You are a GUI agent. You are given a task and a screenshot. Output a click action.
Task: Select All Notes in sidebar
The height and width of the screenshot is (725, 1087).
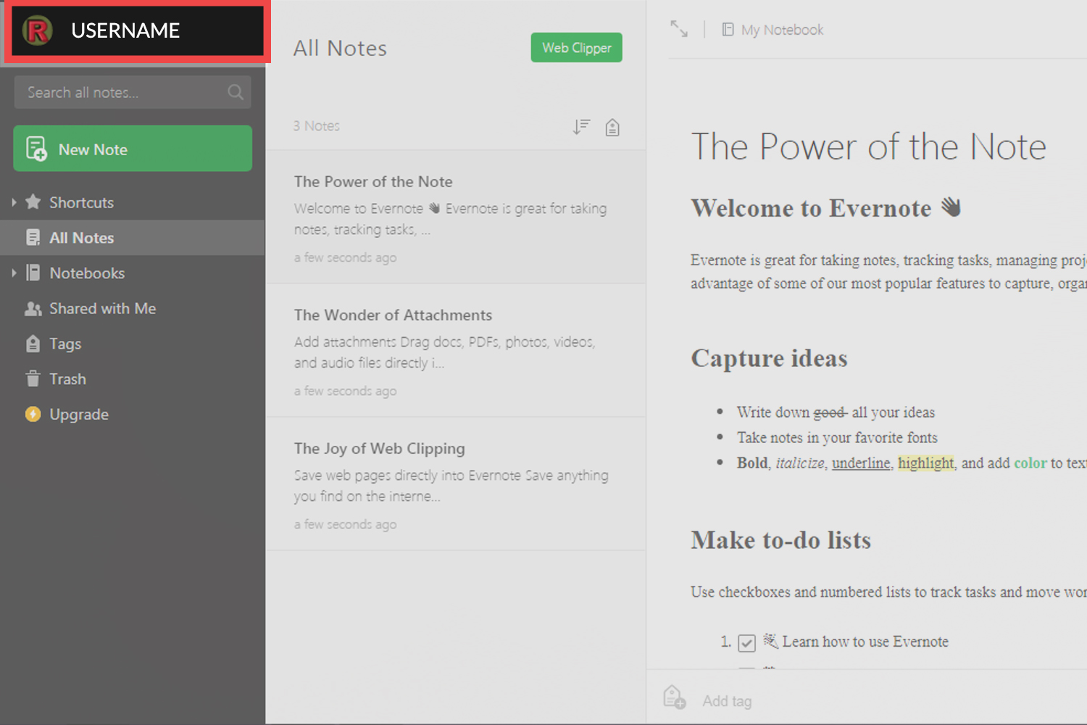133,238
